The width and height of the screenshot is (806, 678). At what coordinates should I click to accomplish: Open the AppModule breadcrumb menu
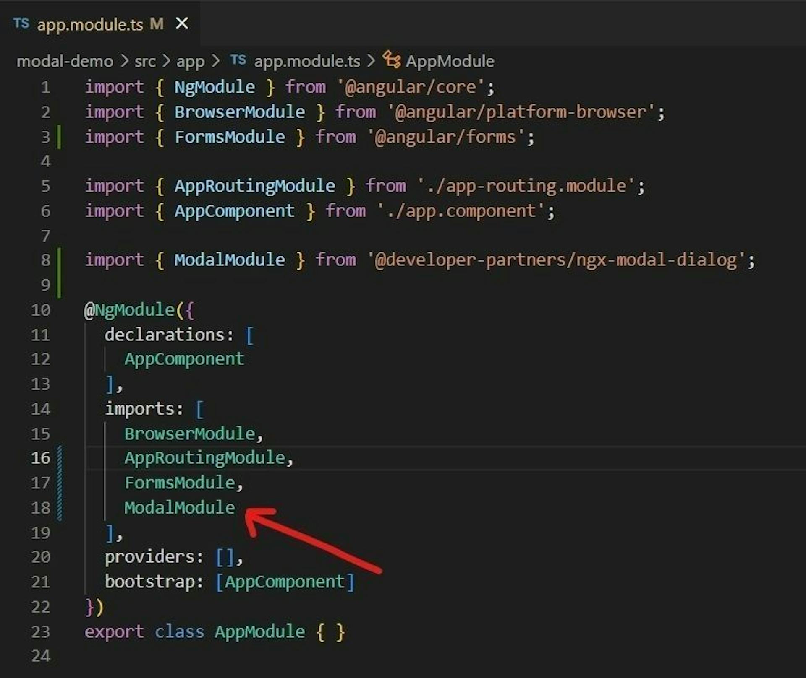pos(449,61)
